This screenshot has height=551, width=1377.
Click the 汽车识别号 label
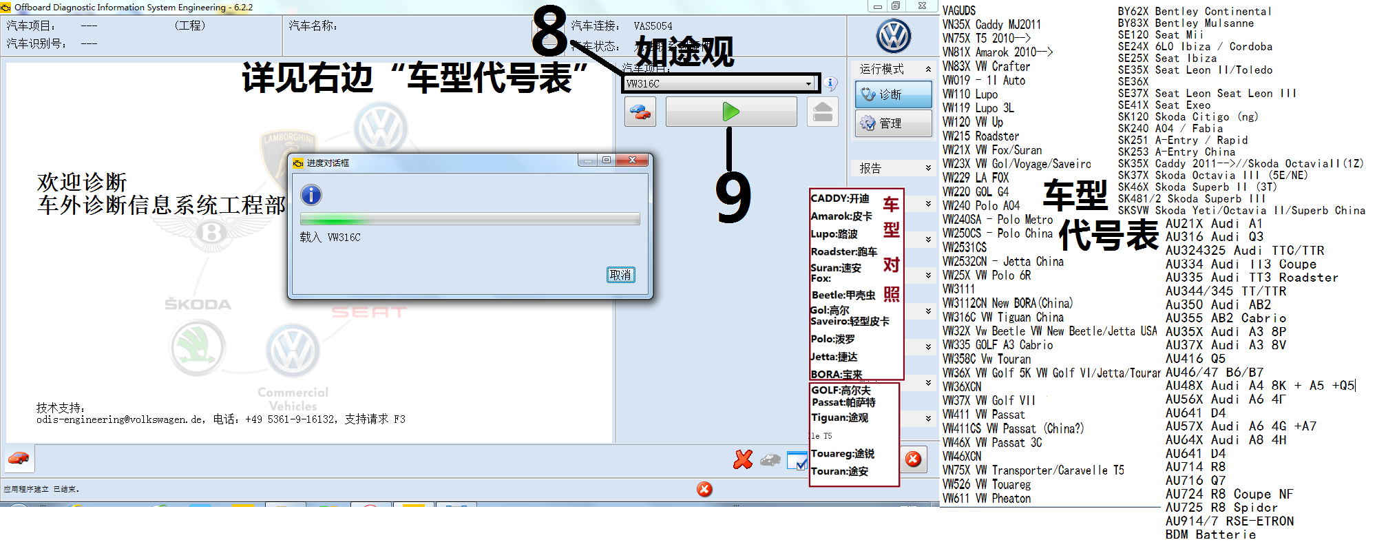click(x=36, y=43)
